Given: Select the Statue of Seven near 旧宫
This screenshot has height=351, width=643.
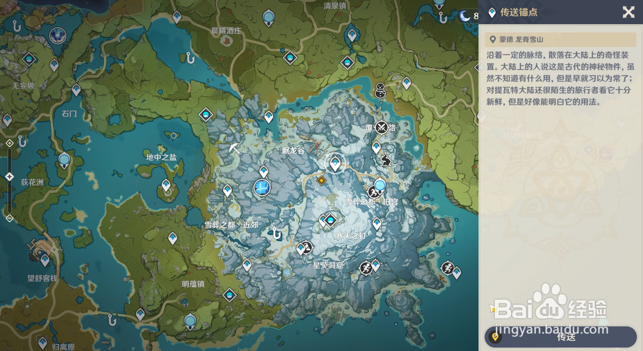Looking at the screenshot, I should tap(380, 186).
